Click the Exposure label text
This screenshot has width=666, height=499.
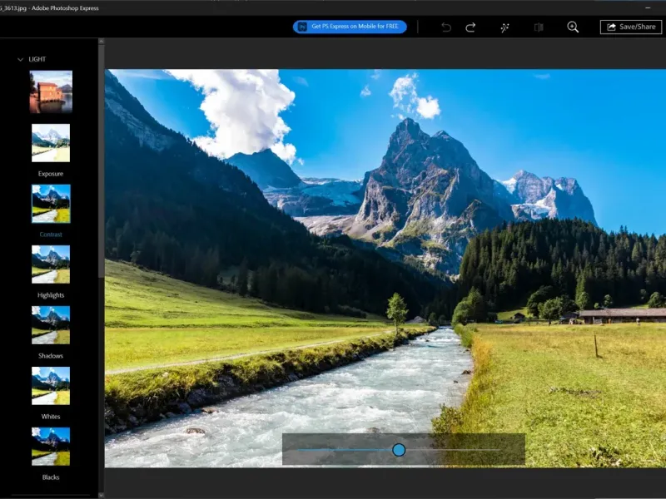(x=51, y=174)
